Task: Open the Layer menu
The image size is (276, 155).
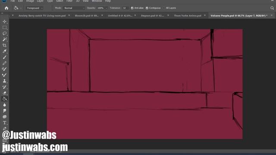Action: pyautogui.click(x=40, y=1)
